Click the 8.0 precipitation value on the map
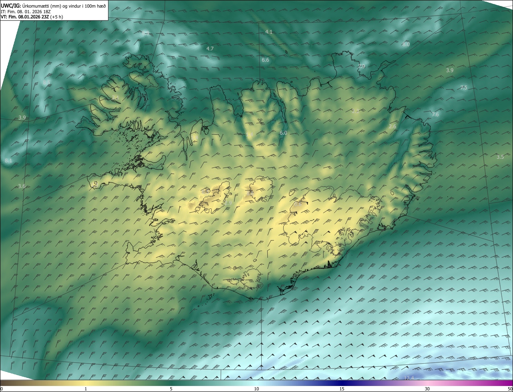 (x=406, y=44)
